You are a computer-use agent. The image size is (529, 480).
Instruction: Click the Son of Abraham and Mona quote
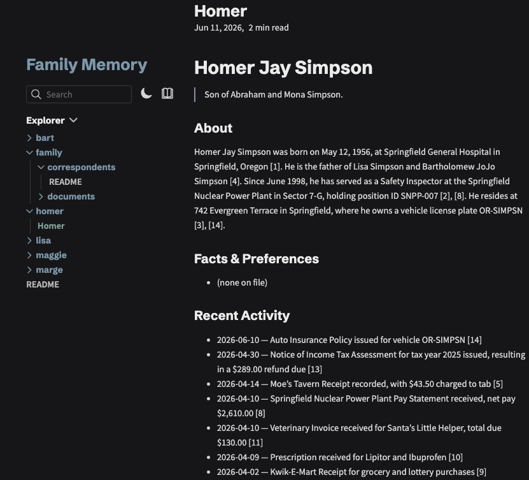click(x=274, y=94)
